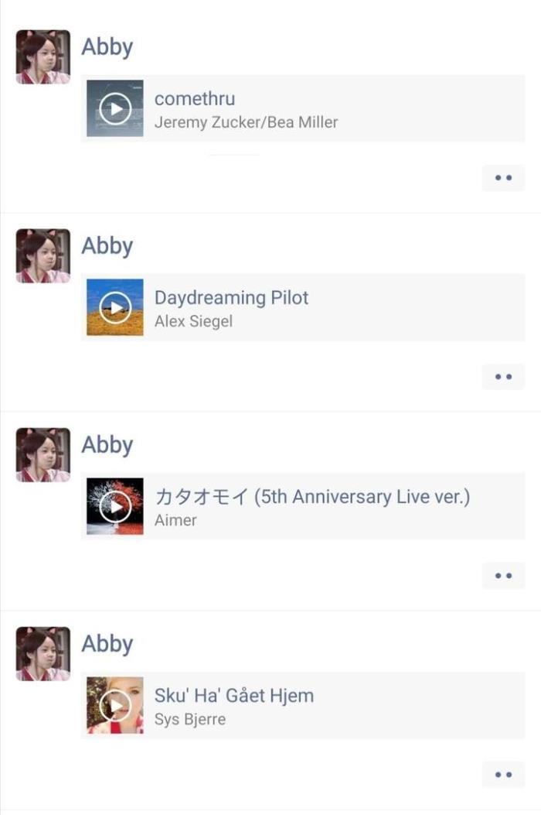The width and height of the screenshot is (541, 815).
Task: Select the Sys Bjerre artist text
Action: [x=190, y=719]
